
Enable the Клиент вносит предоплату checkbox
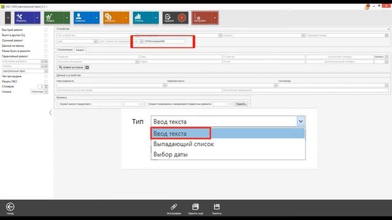click(x=58, y=104)
